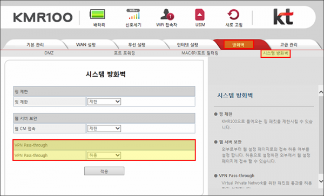Image resolution: width=324 pixels, height=196 pixels.
Task: Click the help panel scrollbar down arrow
Action: click(x=321, y=181)
